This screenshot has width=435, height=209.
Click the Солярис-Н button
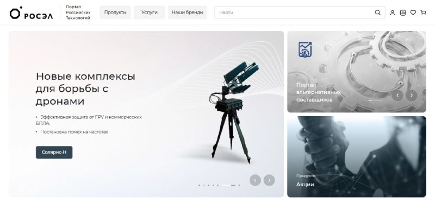54,152
